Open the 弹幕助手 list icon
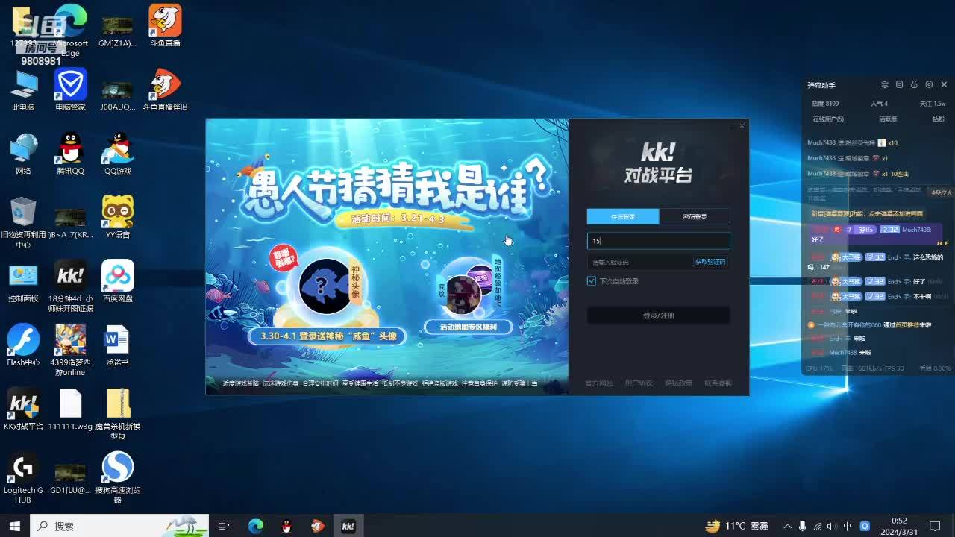The height and width of the screenshot is (537, 955). (900, 85)
